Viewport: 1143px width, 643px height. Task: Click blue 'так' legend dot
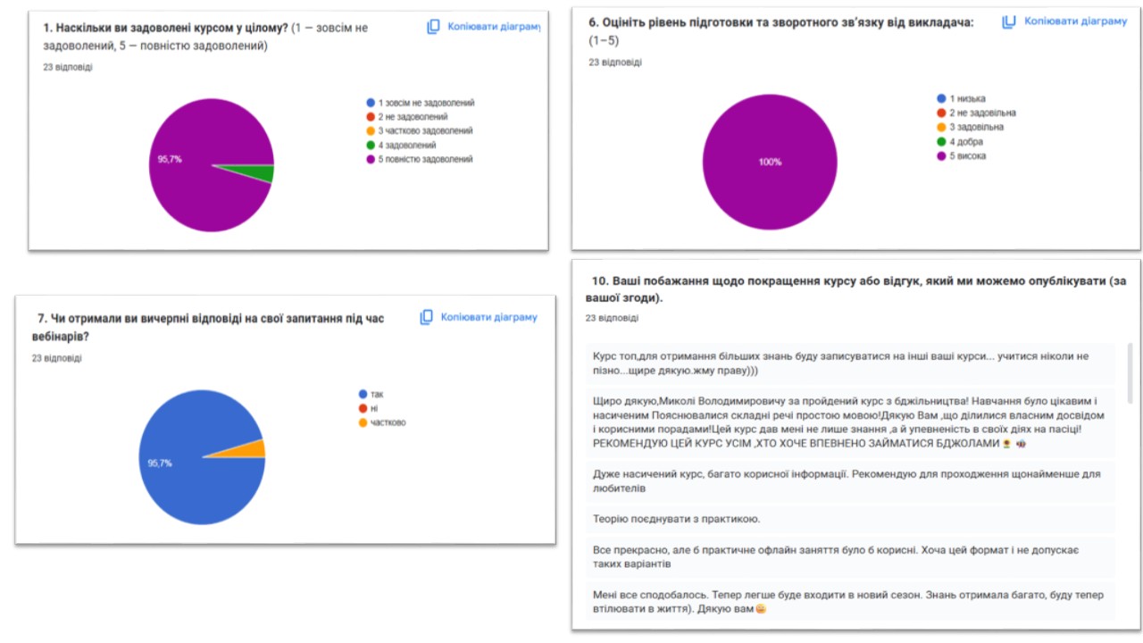pyautogui.click(x=363, y=394)
